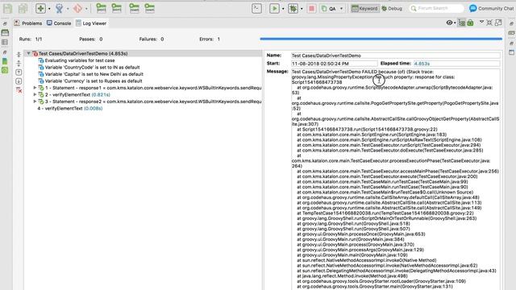Open the Spy tool dropdown arrow
Image resolution: width=516 pixels, height=290 pixels.
(x=68, y=9)
